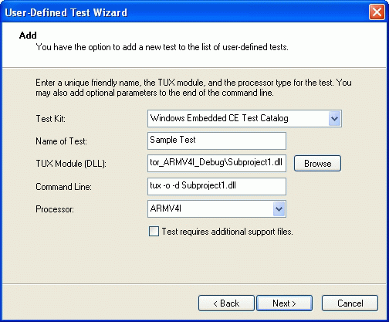Viewport: 389px width, 322px height.
Task: Select the ARMV4I processor combo box
Action: (217, 208)
